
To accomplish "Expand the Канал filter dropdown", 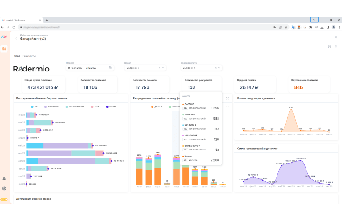I will (163, 68).
